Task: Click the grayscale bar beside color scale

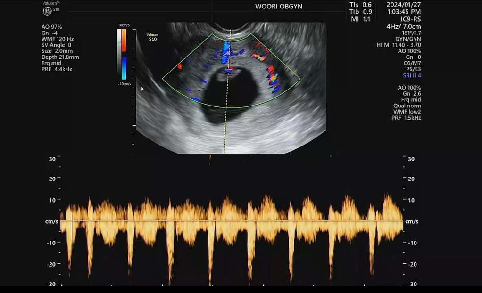Action: [119, 54]
